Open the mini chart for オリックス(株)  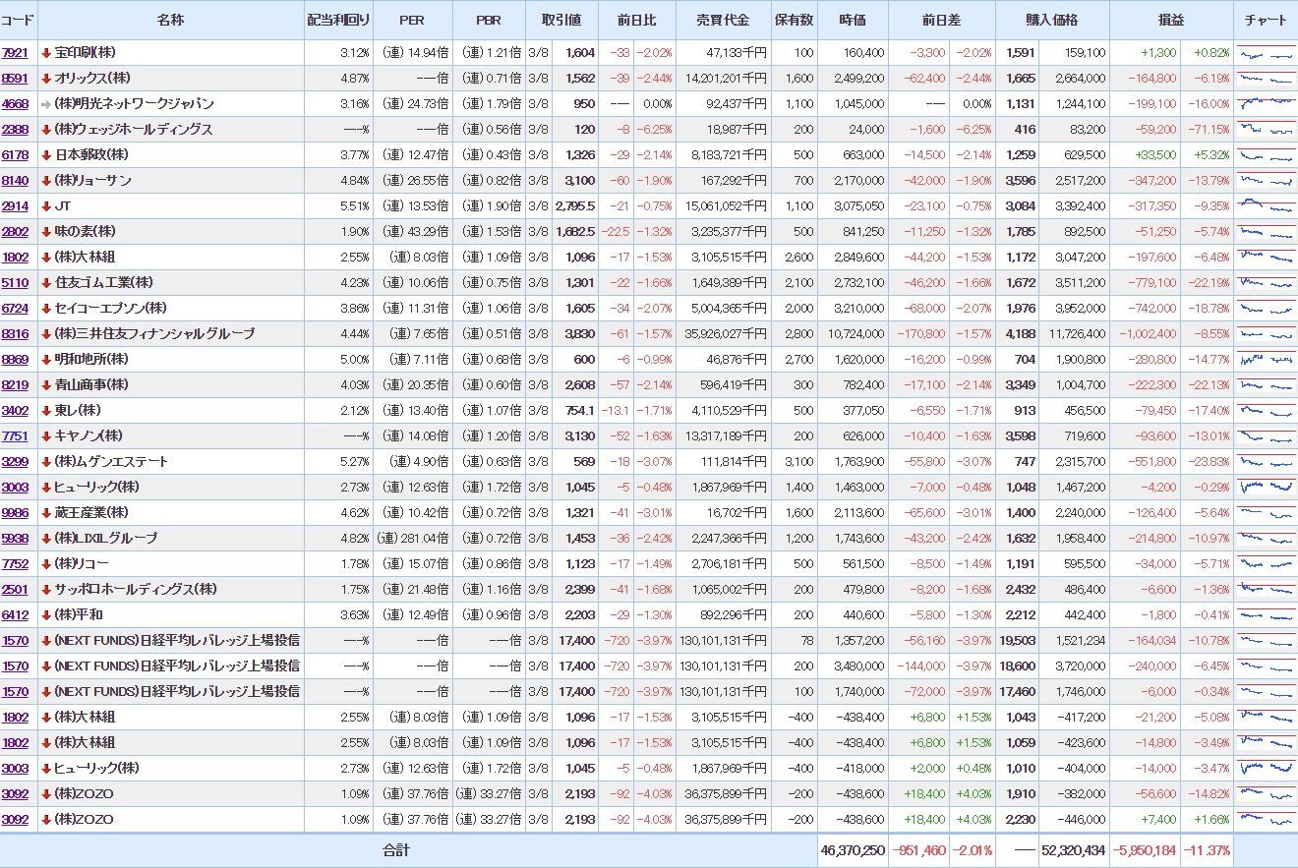click(x=1266, y=79)
